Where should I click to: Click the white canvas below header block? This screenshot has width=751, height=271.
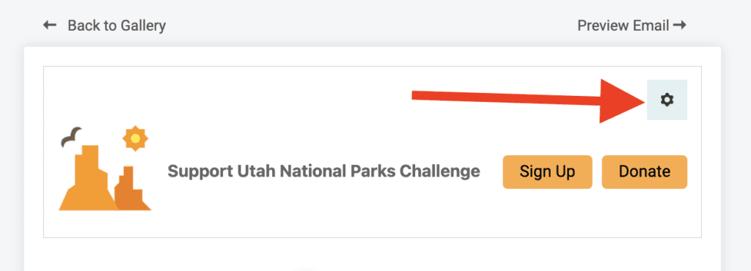point(372,254)
